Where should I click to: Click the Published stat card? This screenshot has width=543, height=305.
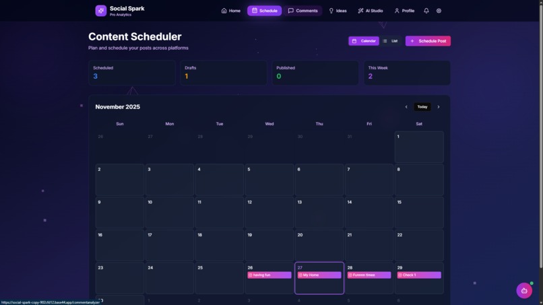(315, 73)
